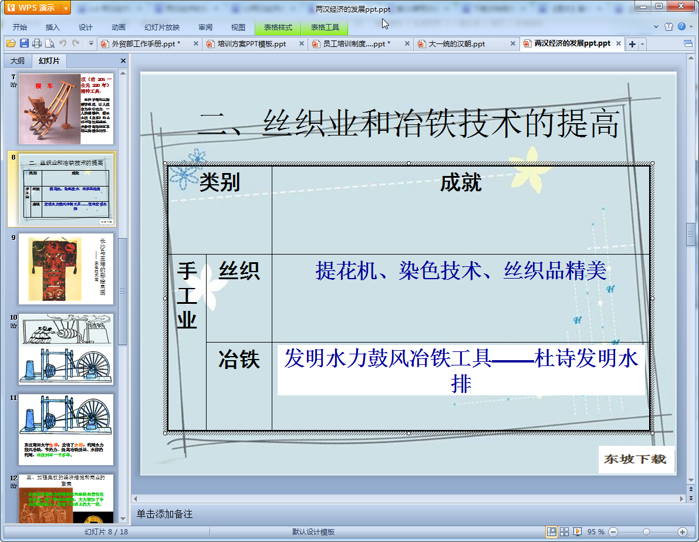Image resolution: width=699 pixels, height=542 pixels.
Task: Save the presentation with the floppy disk icon
Action: coord(24,43)
